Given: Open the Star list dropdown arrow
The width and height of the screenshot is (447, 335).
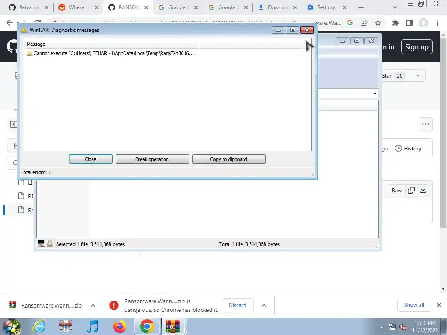Looking at the screenshot, I should pos(418,76).
